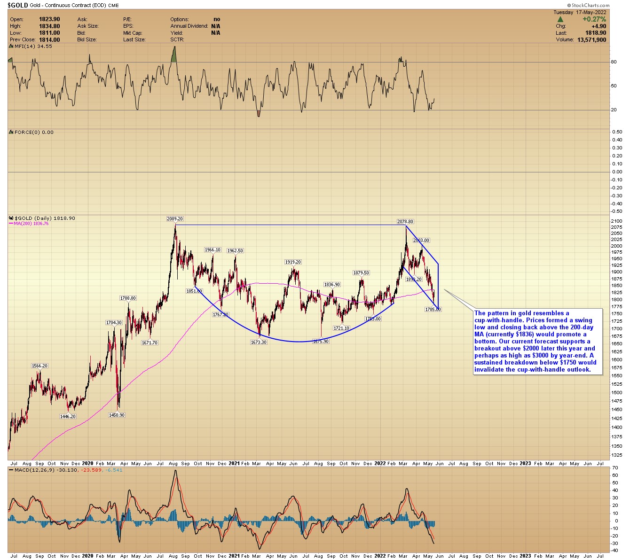Click the $GOLD (Daily) price panel icon
This screenshot has height=560, width=630.
(11, 218)
